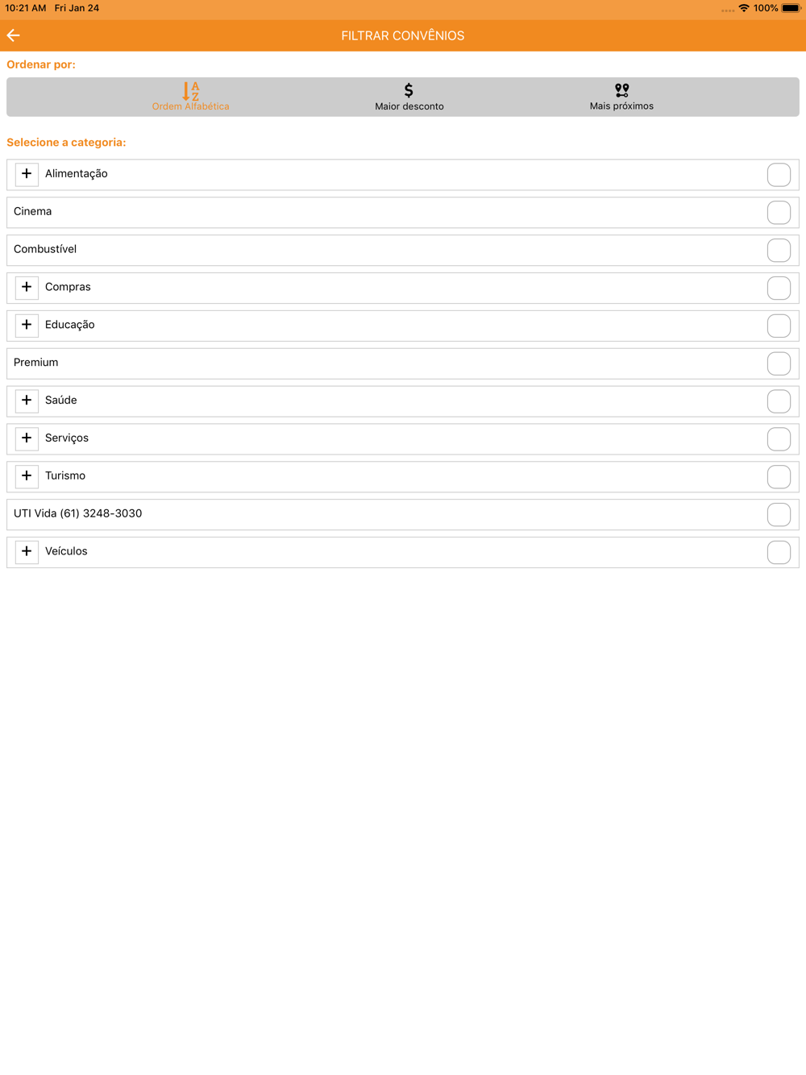Image resolution: width=806 pixels, height=1075 pixels.
Task: Select the UTI Vida checkbox
Action: [779, 514]
